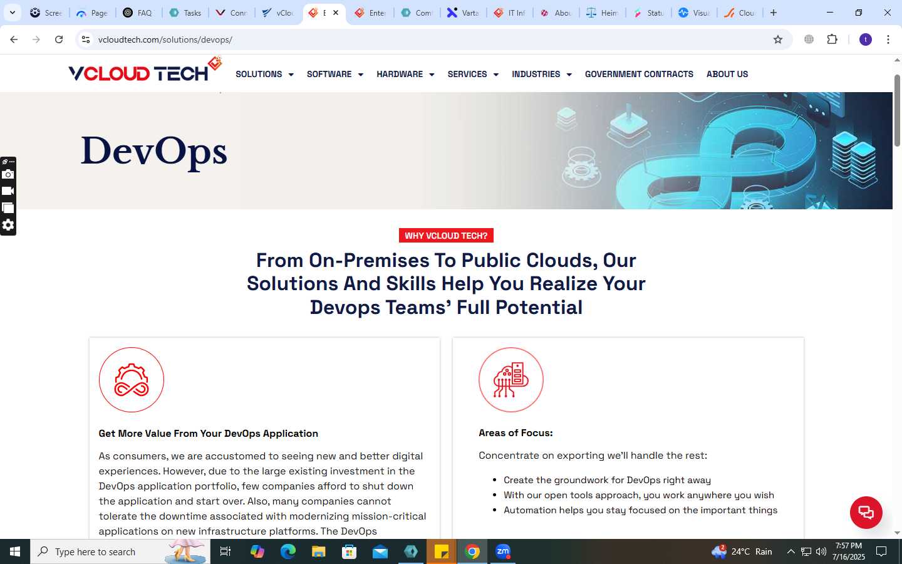Open File Explorer from the taskbar
This screenshot has width=902, height=564.
318,551
